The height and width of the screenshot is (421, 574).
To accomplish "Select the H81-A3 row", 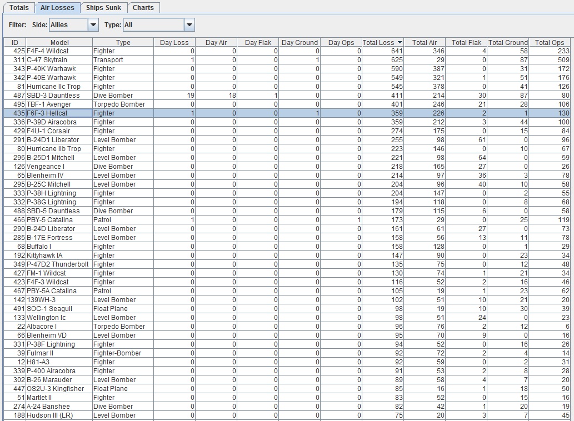I will click(x=287, y=362).
